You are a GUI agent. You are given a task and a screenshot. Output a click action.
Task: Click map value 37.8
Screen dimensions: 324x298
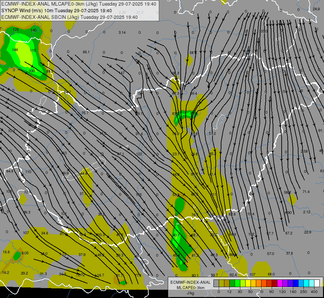coord(289,253)
